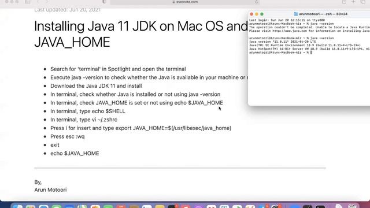The width and height of the screenshot is (370, 208).
Task: Click the 'JAVA_HOME' heading line
Action: pos(72,42)
